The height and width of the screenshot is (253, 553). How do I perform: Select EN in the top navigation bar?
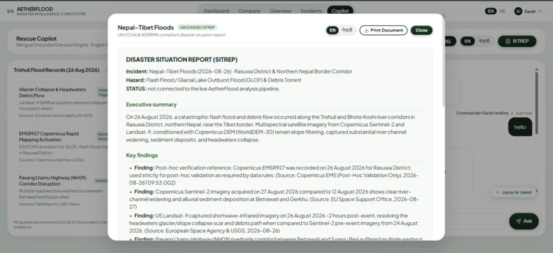click(x=491, y=11)
